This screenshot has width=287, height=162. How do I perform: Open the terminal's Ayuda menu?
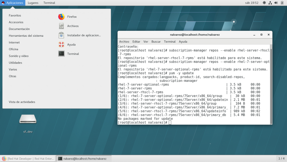(x=183, y=41)
